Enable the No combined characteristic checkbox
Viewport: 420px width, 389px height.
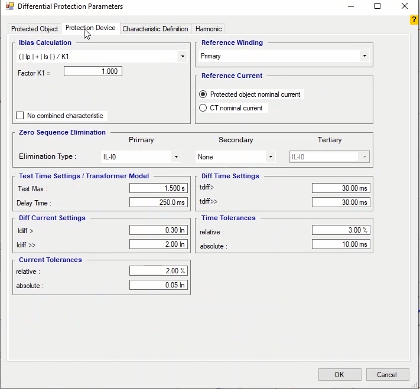pyautogui.click(x=20, y=116)
